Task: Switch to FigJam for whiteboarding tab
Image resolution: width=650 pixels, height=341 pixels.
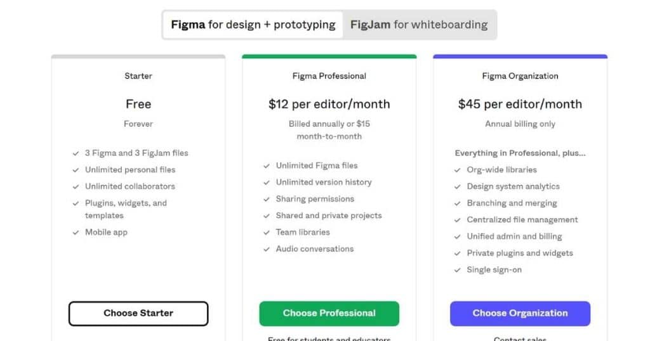Action: coord(419,25)
